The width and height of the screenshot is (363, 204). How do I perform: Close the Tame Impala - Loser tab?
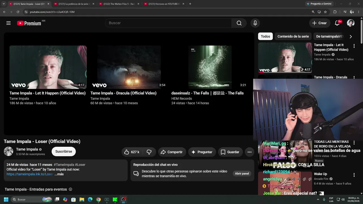click(x=48, y=4)
